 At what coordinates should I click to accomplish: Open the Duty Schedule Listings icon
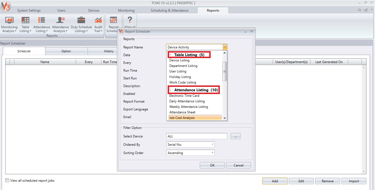(81, 24)
